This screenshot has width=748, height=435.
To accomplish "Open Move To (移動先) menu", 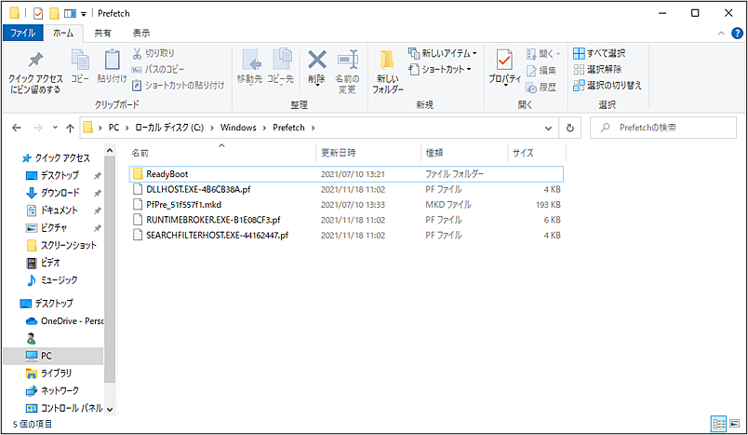I will coord(250,67).
